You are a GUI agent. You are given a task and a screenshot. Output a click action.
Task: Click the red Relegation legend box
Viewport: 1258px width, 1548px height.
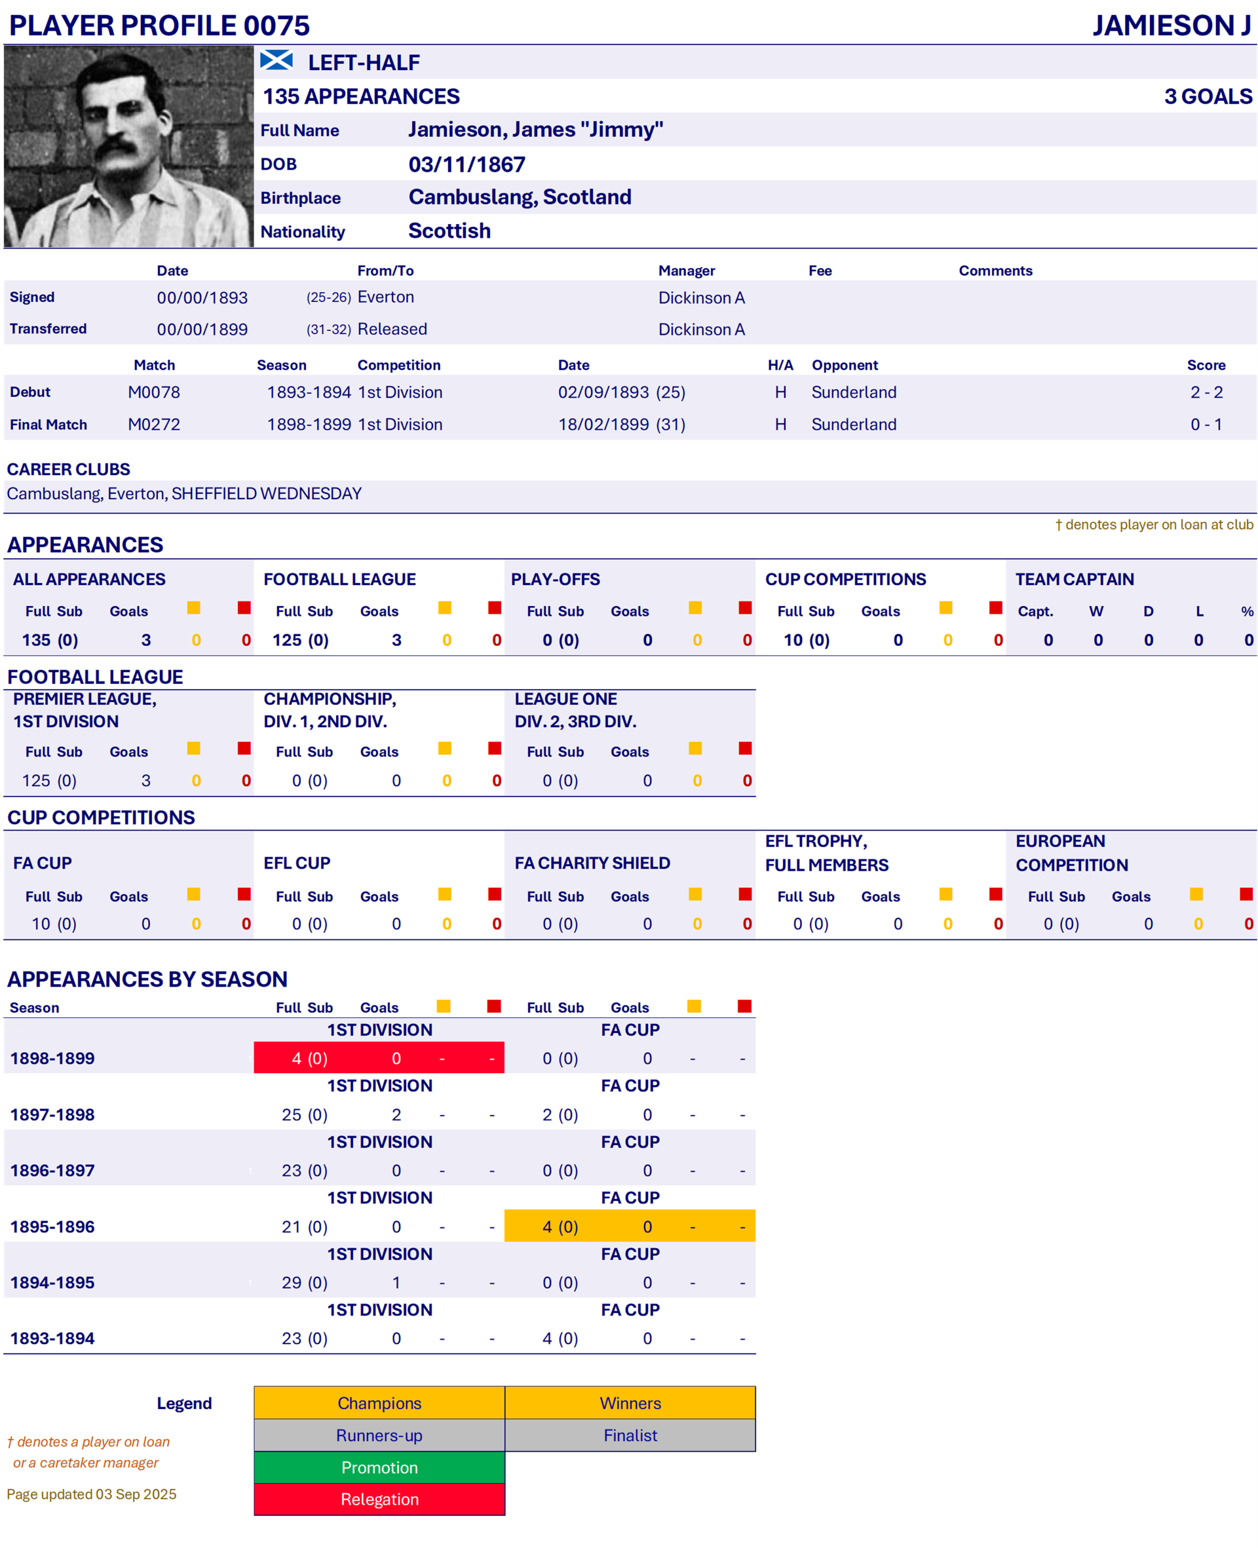pyautogui.click(x=379, y=1500)
